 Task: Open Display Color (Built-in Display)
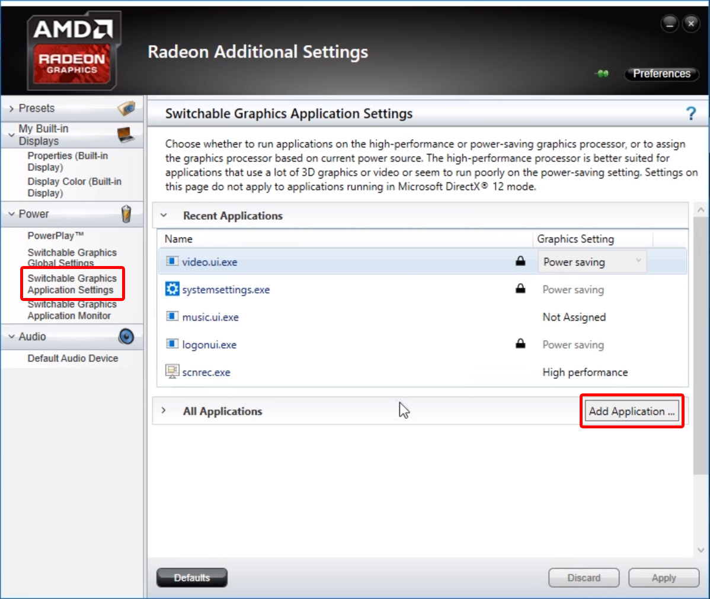pyautogui.click(x=75, y=187)
